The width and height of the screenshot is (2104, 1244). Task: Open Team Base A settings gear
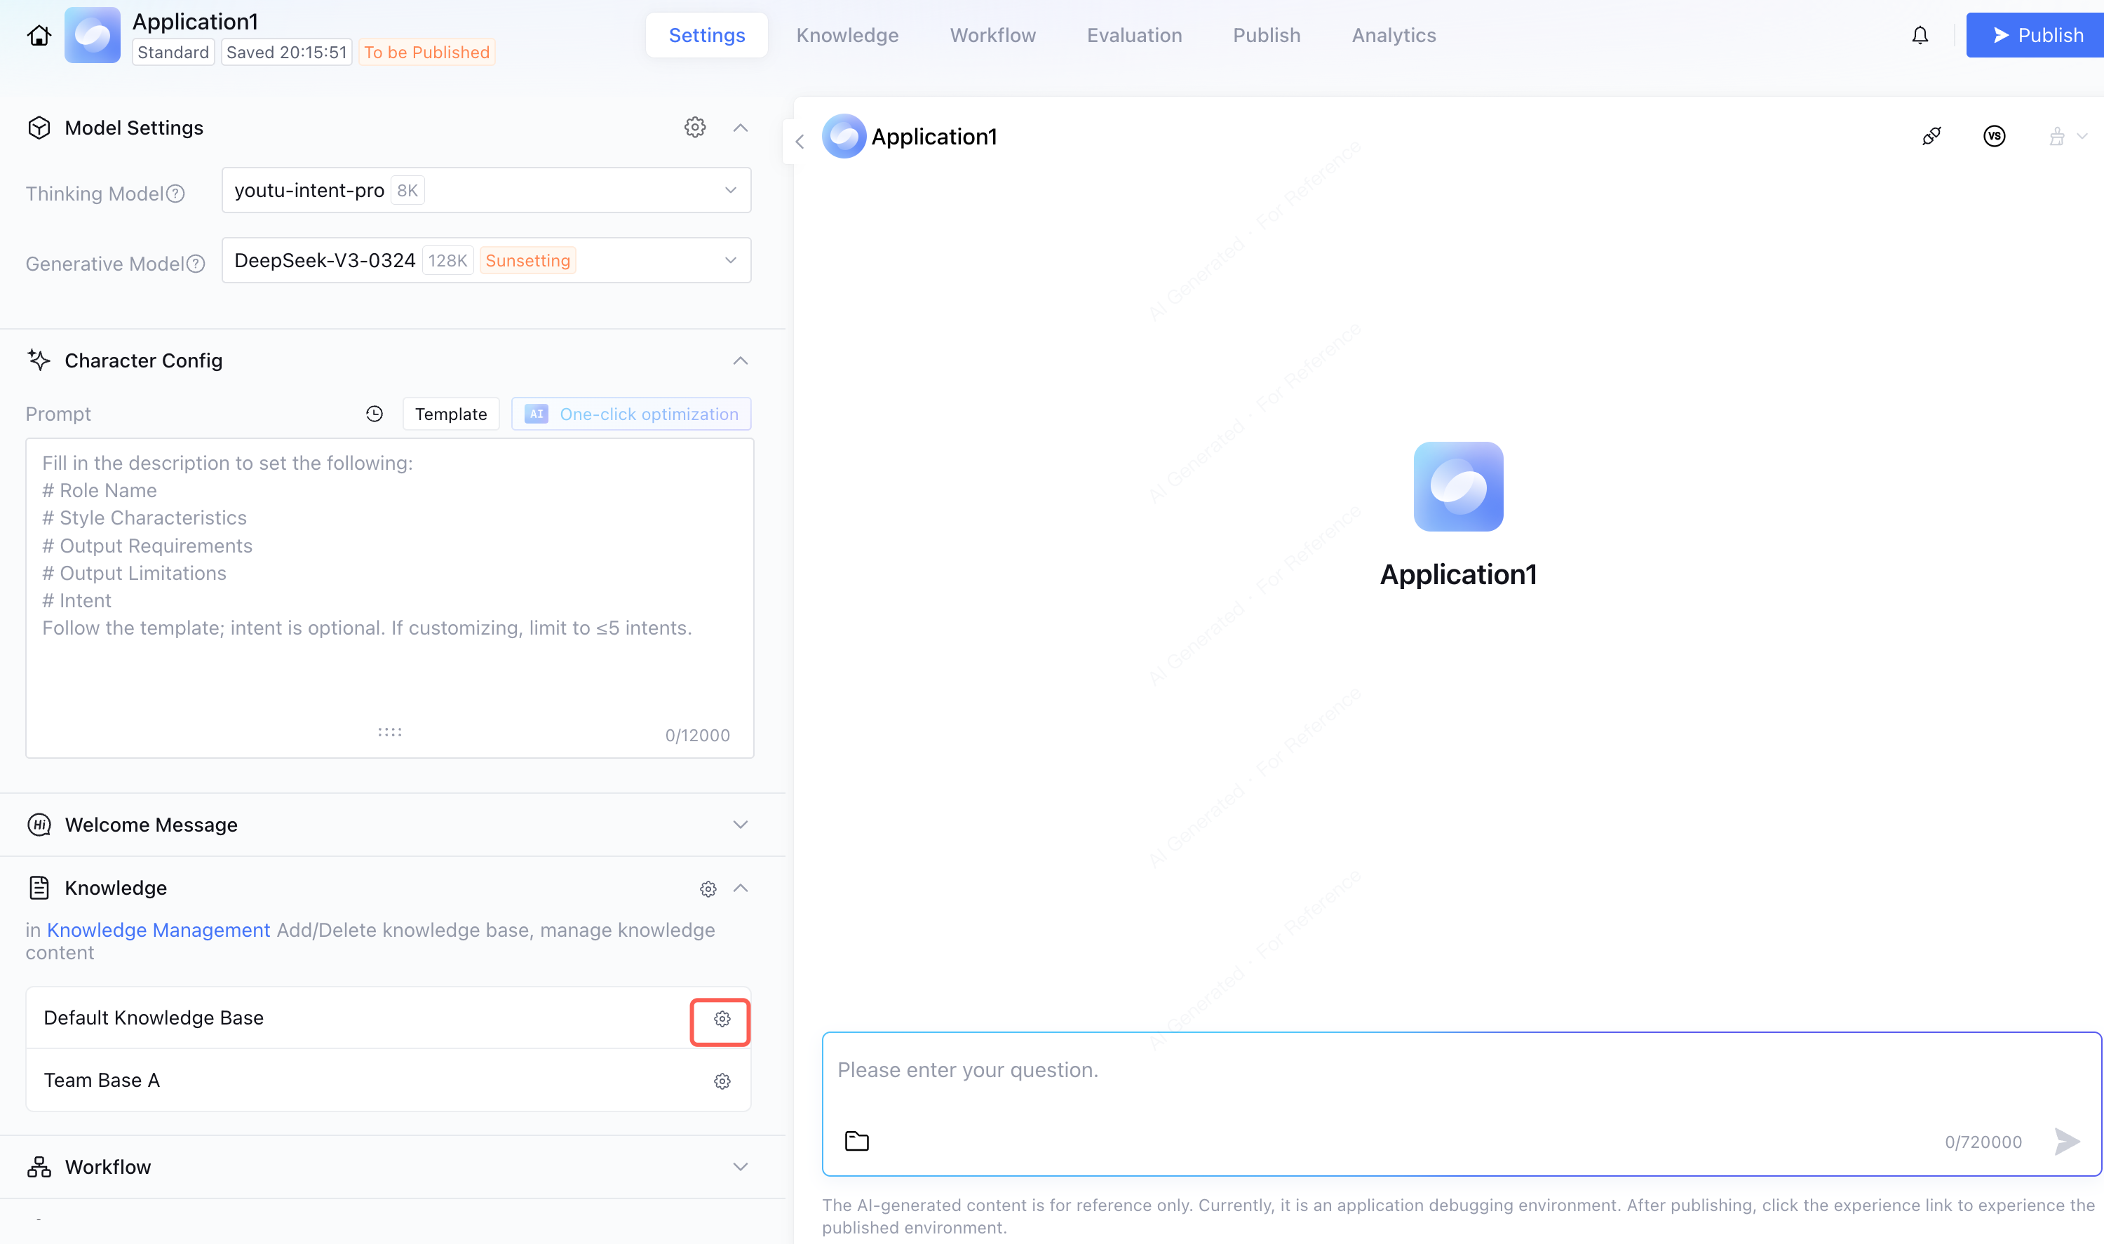point(722,1081)
